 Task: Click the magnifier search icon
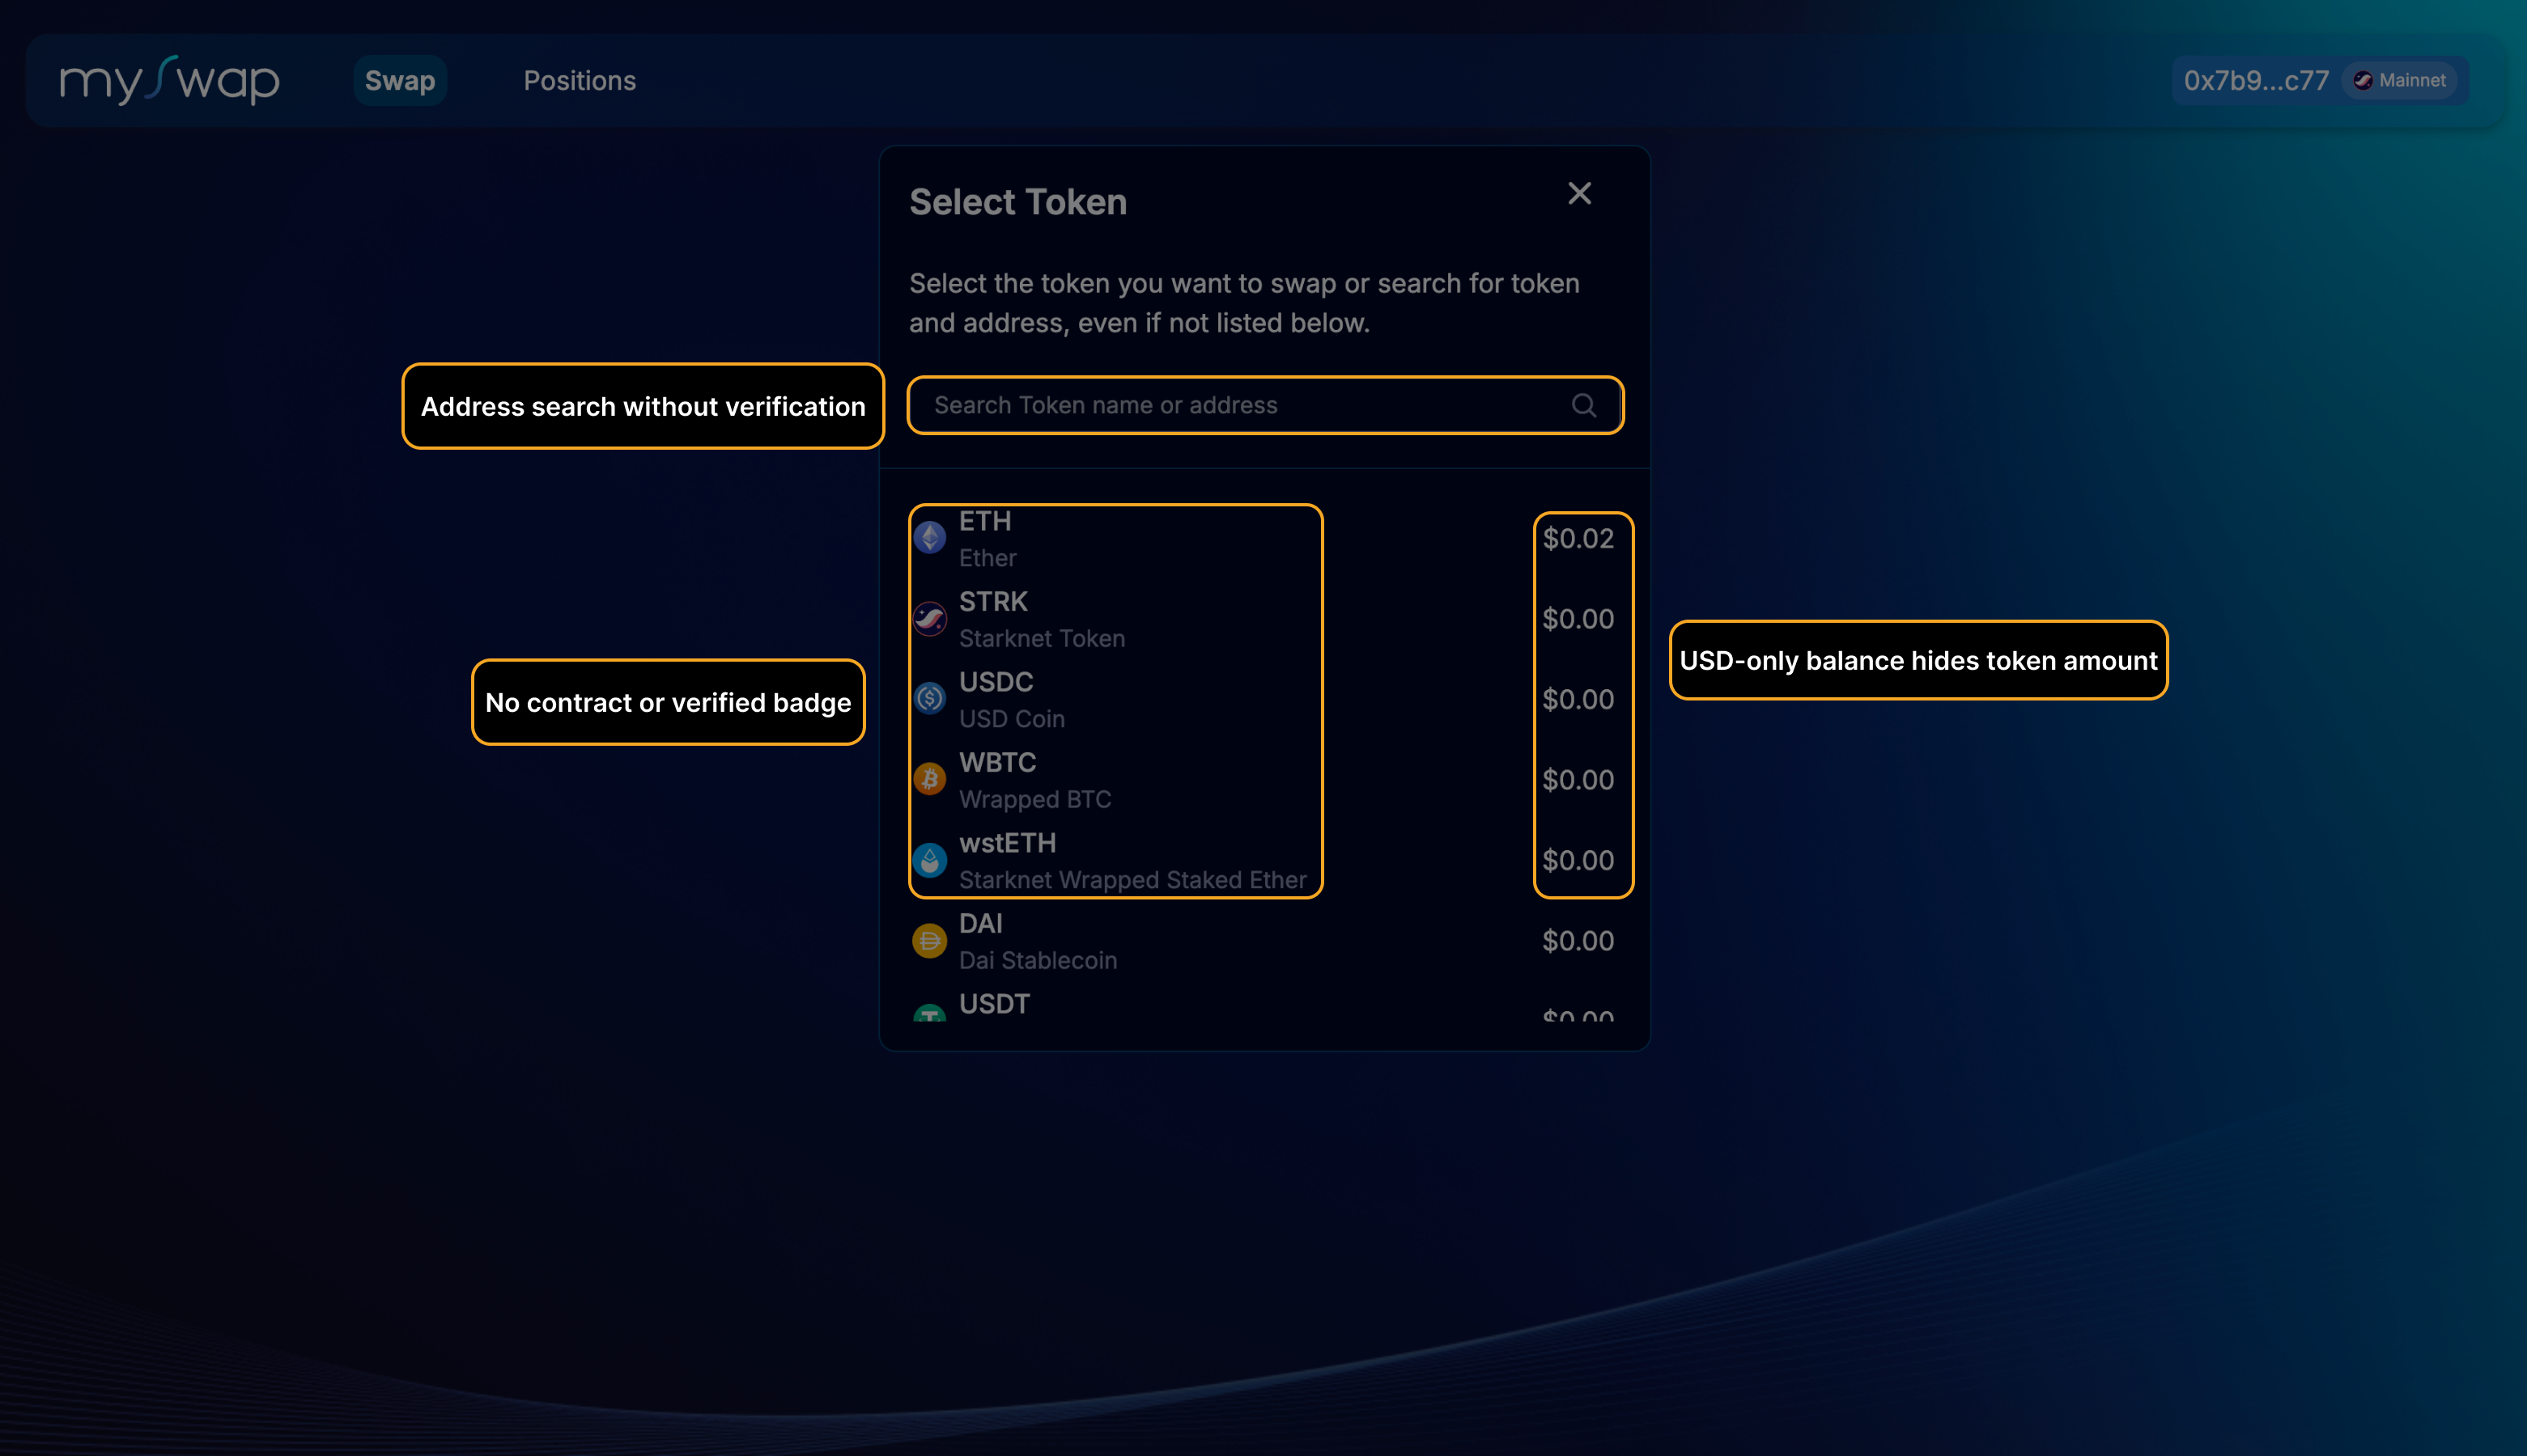[x=1582, y=405]
